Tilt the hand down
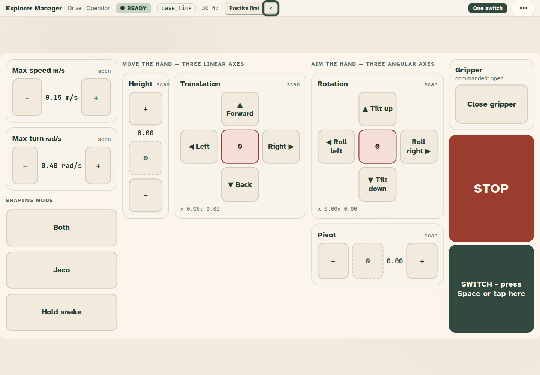 point(378,184)
